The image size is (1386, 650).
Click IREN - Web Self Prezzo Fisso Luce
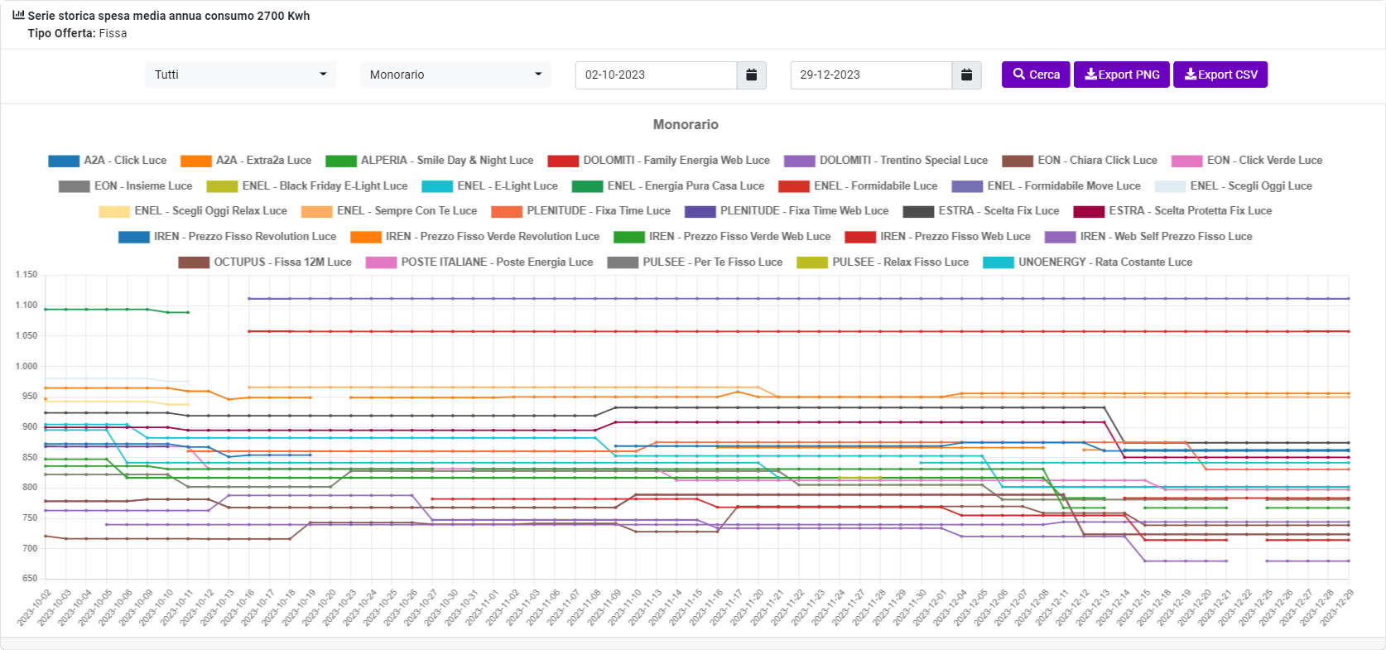click(1149, 237)
